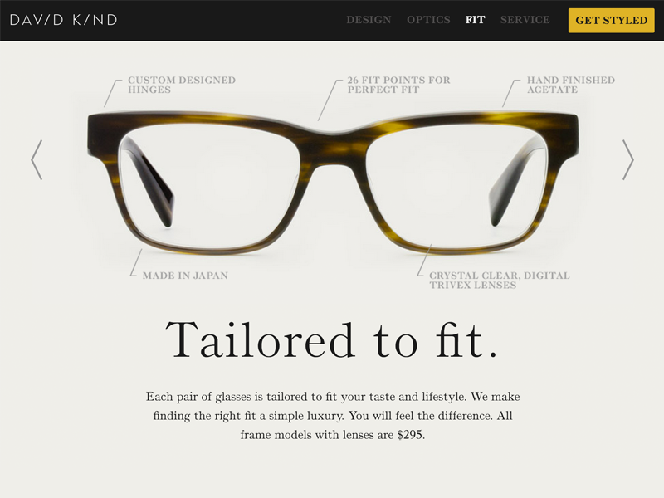The width and height of the screenshot is (664, 498).
Task: Click the 26 Fit Points callout label
Action: (x=398, y=85)
